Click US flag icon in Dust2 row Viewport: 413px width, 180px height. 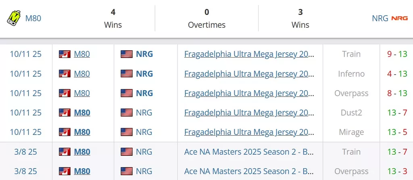[x=127, y=113]
